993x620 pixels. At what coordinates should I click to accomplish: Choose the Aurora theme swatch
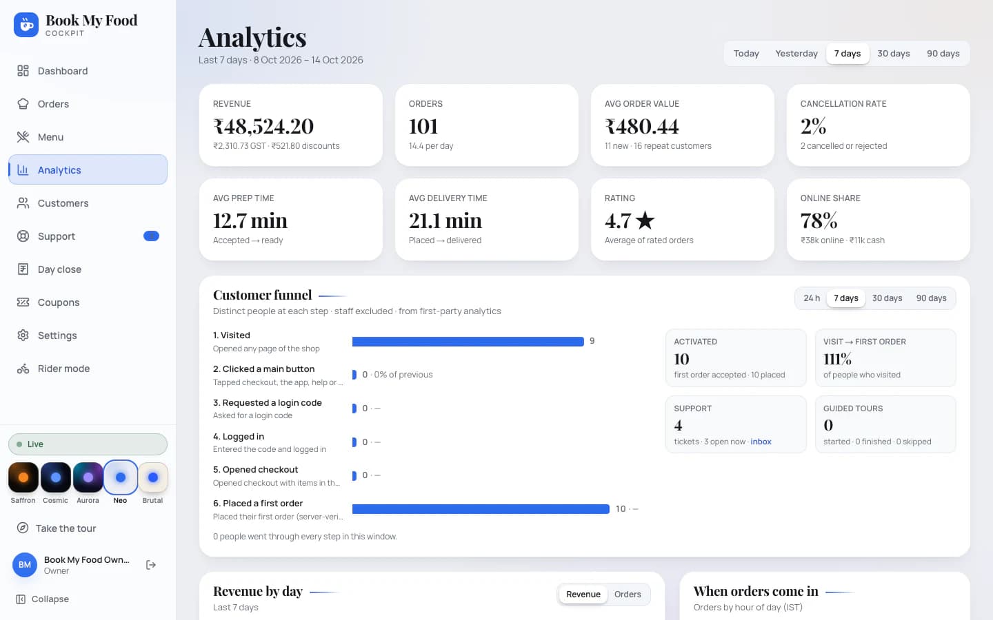[x=88, y=477]
